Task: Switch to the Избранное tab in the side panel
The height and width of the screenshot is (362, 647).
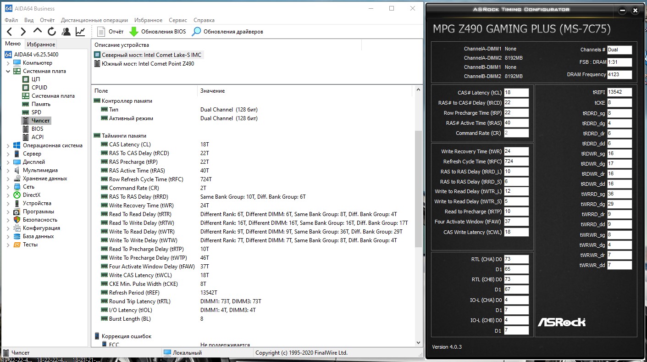Action: (41, 45)
